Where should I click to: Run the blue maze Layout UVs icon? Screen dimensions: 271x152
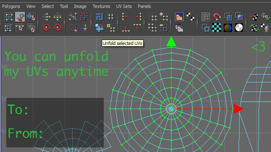[100, 17]
